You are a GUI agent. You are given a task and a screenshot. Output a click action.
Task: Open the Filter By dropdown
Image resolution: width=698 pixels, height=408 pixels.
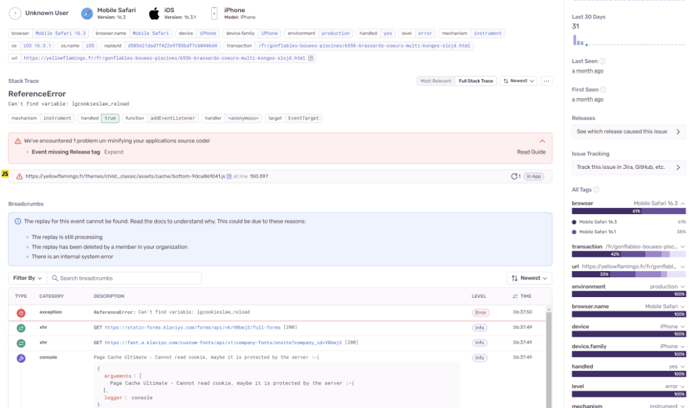[x=27, y=278]
